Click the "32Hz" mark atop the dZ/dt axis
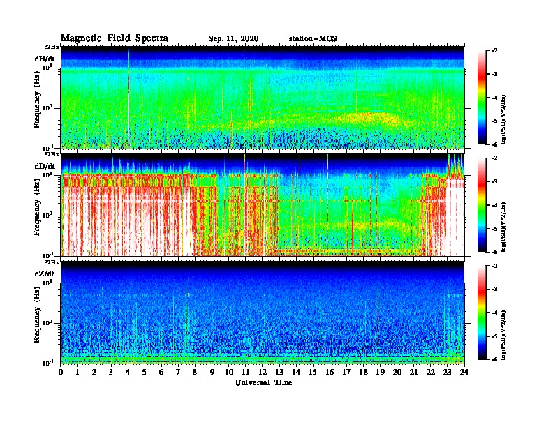Viewport: 553px width, 427px height. tap(51, 262)
